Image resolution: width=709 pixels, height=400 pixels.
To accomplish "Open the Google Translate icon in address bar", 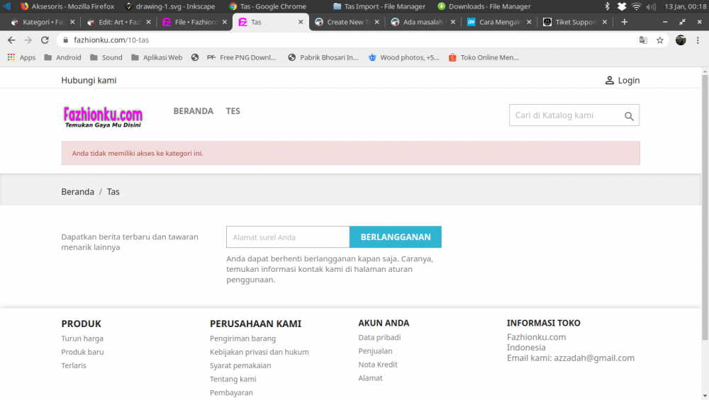I will click(x=643, y=40).
